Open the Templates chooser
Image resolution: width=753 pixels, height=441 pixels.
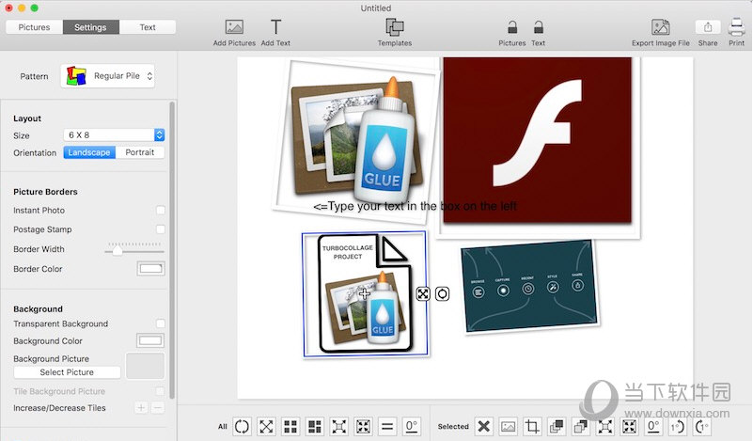[x=394, y=27]
